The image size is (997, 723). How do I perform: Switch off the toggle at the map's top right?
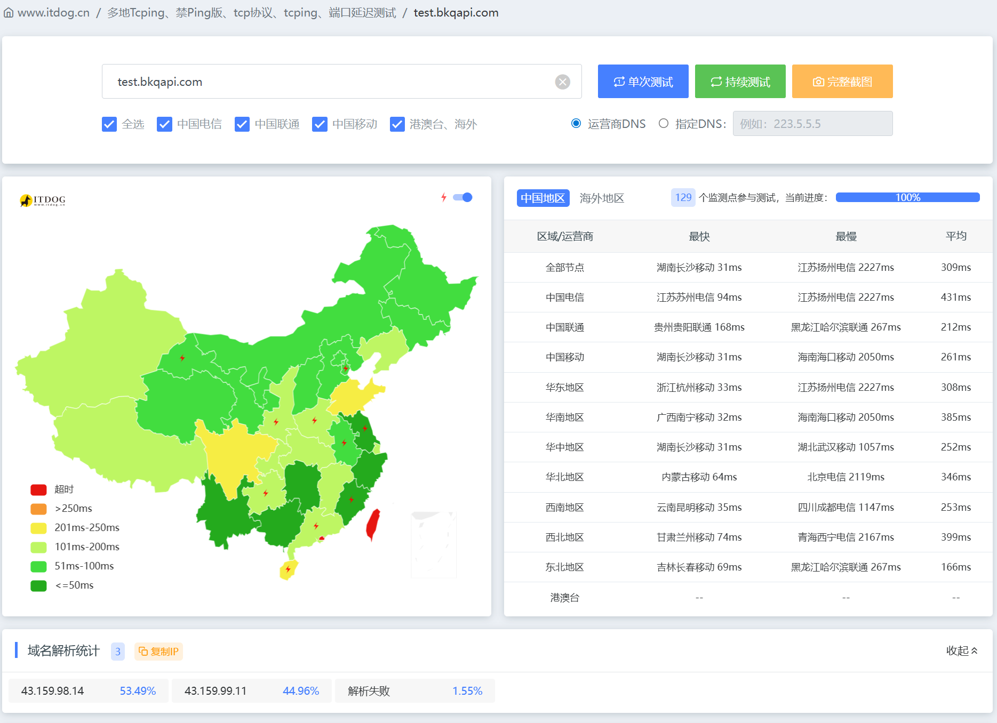click(x=462, y=197)
